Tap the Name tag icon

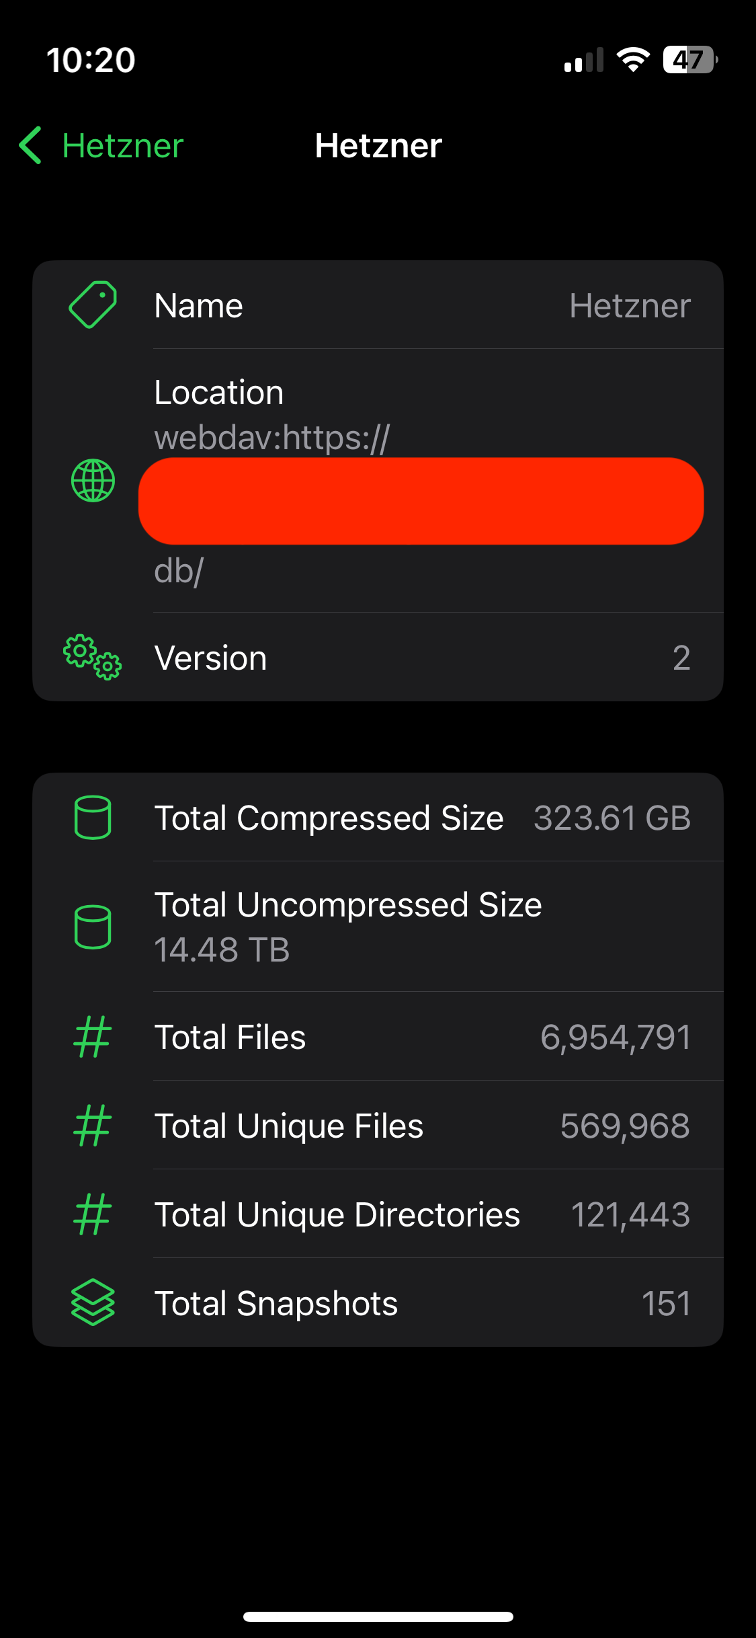(93, 305)
